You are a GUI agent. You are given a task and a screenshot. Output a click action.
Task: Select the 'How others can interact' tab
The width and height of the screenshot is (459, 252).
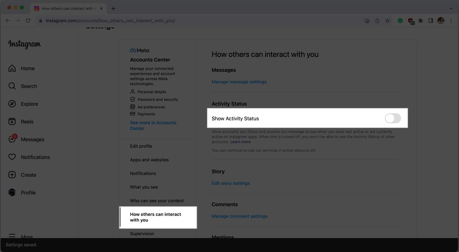tap(69, 9)
